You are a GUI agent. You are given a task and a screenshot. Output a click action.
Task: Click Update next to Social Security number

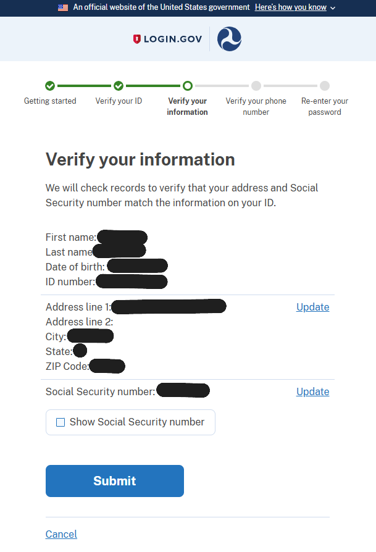point(312,391)
